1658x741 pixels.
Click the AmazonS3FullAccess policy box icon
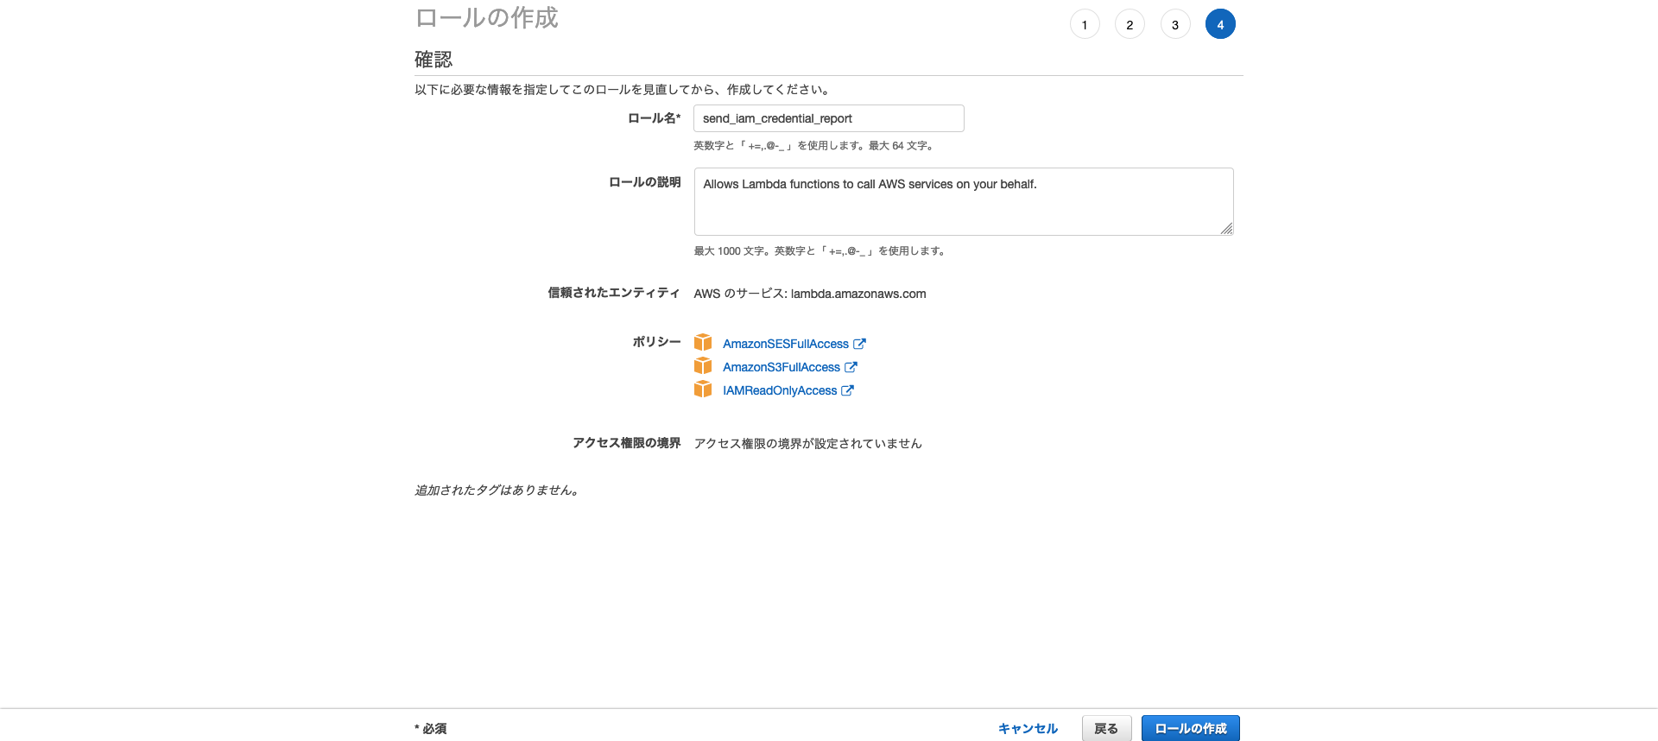703,366
